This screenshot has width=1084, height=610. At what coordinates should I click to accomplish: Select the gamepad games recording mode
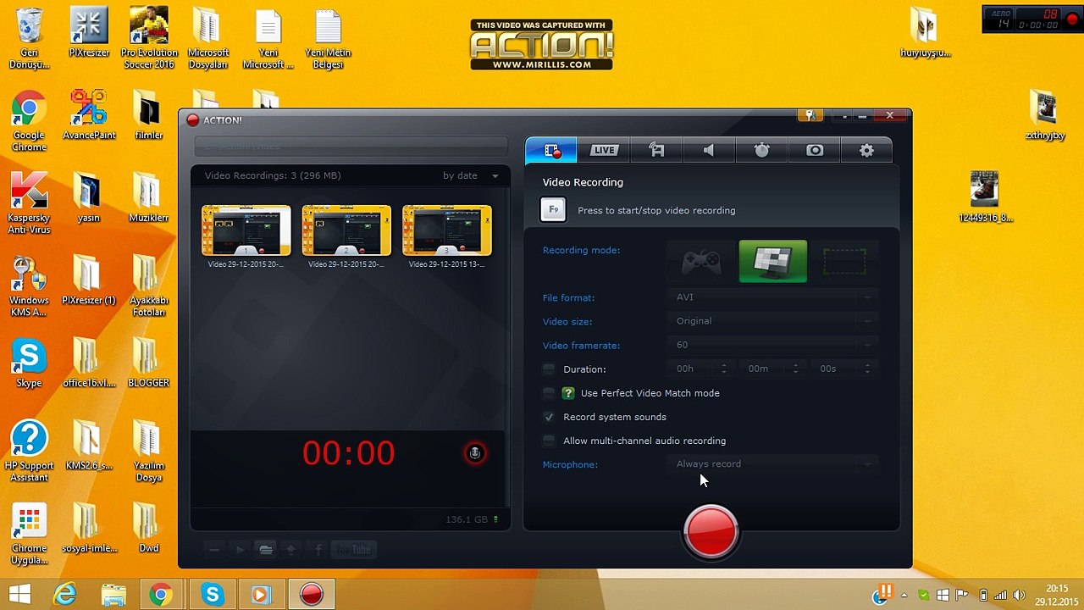tap(702, 262)
